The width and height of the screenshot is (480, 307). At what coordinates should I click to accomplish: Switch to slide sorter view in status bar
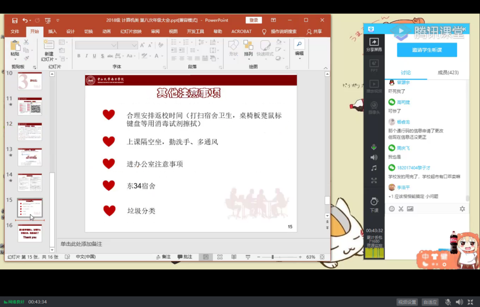pos(220,257)
